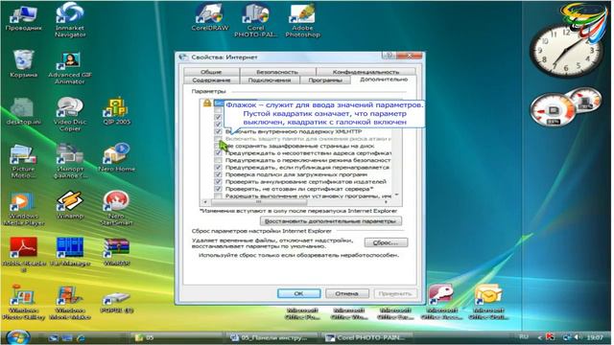Launch Adobe Reader 8 desktop icon
The image size is (614, 345).
[23, 254]
